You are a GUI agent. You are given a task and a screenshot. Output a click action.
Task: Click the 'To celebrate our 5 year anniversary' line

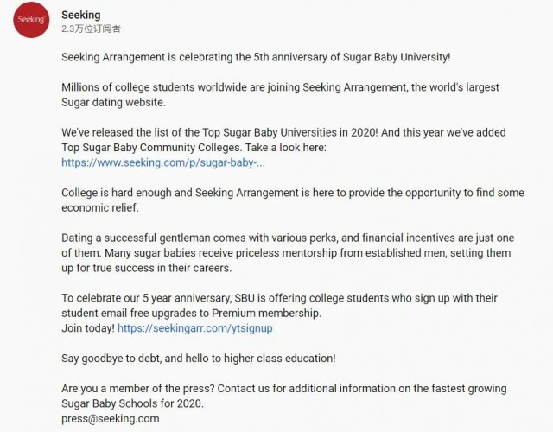pos(279,298)
